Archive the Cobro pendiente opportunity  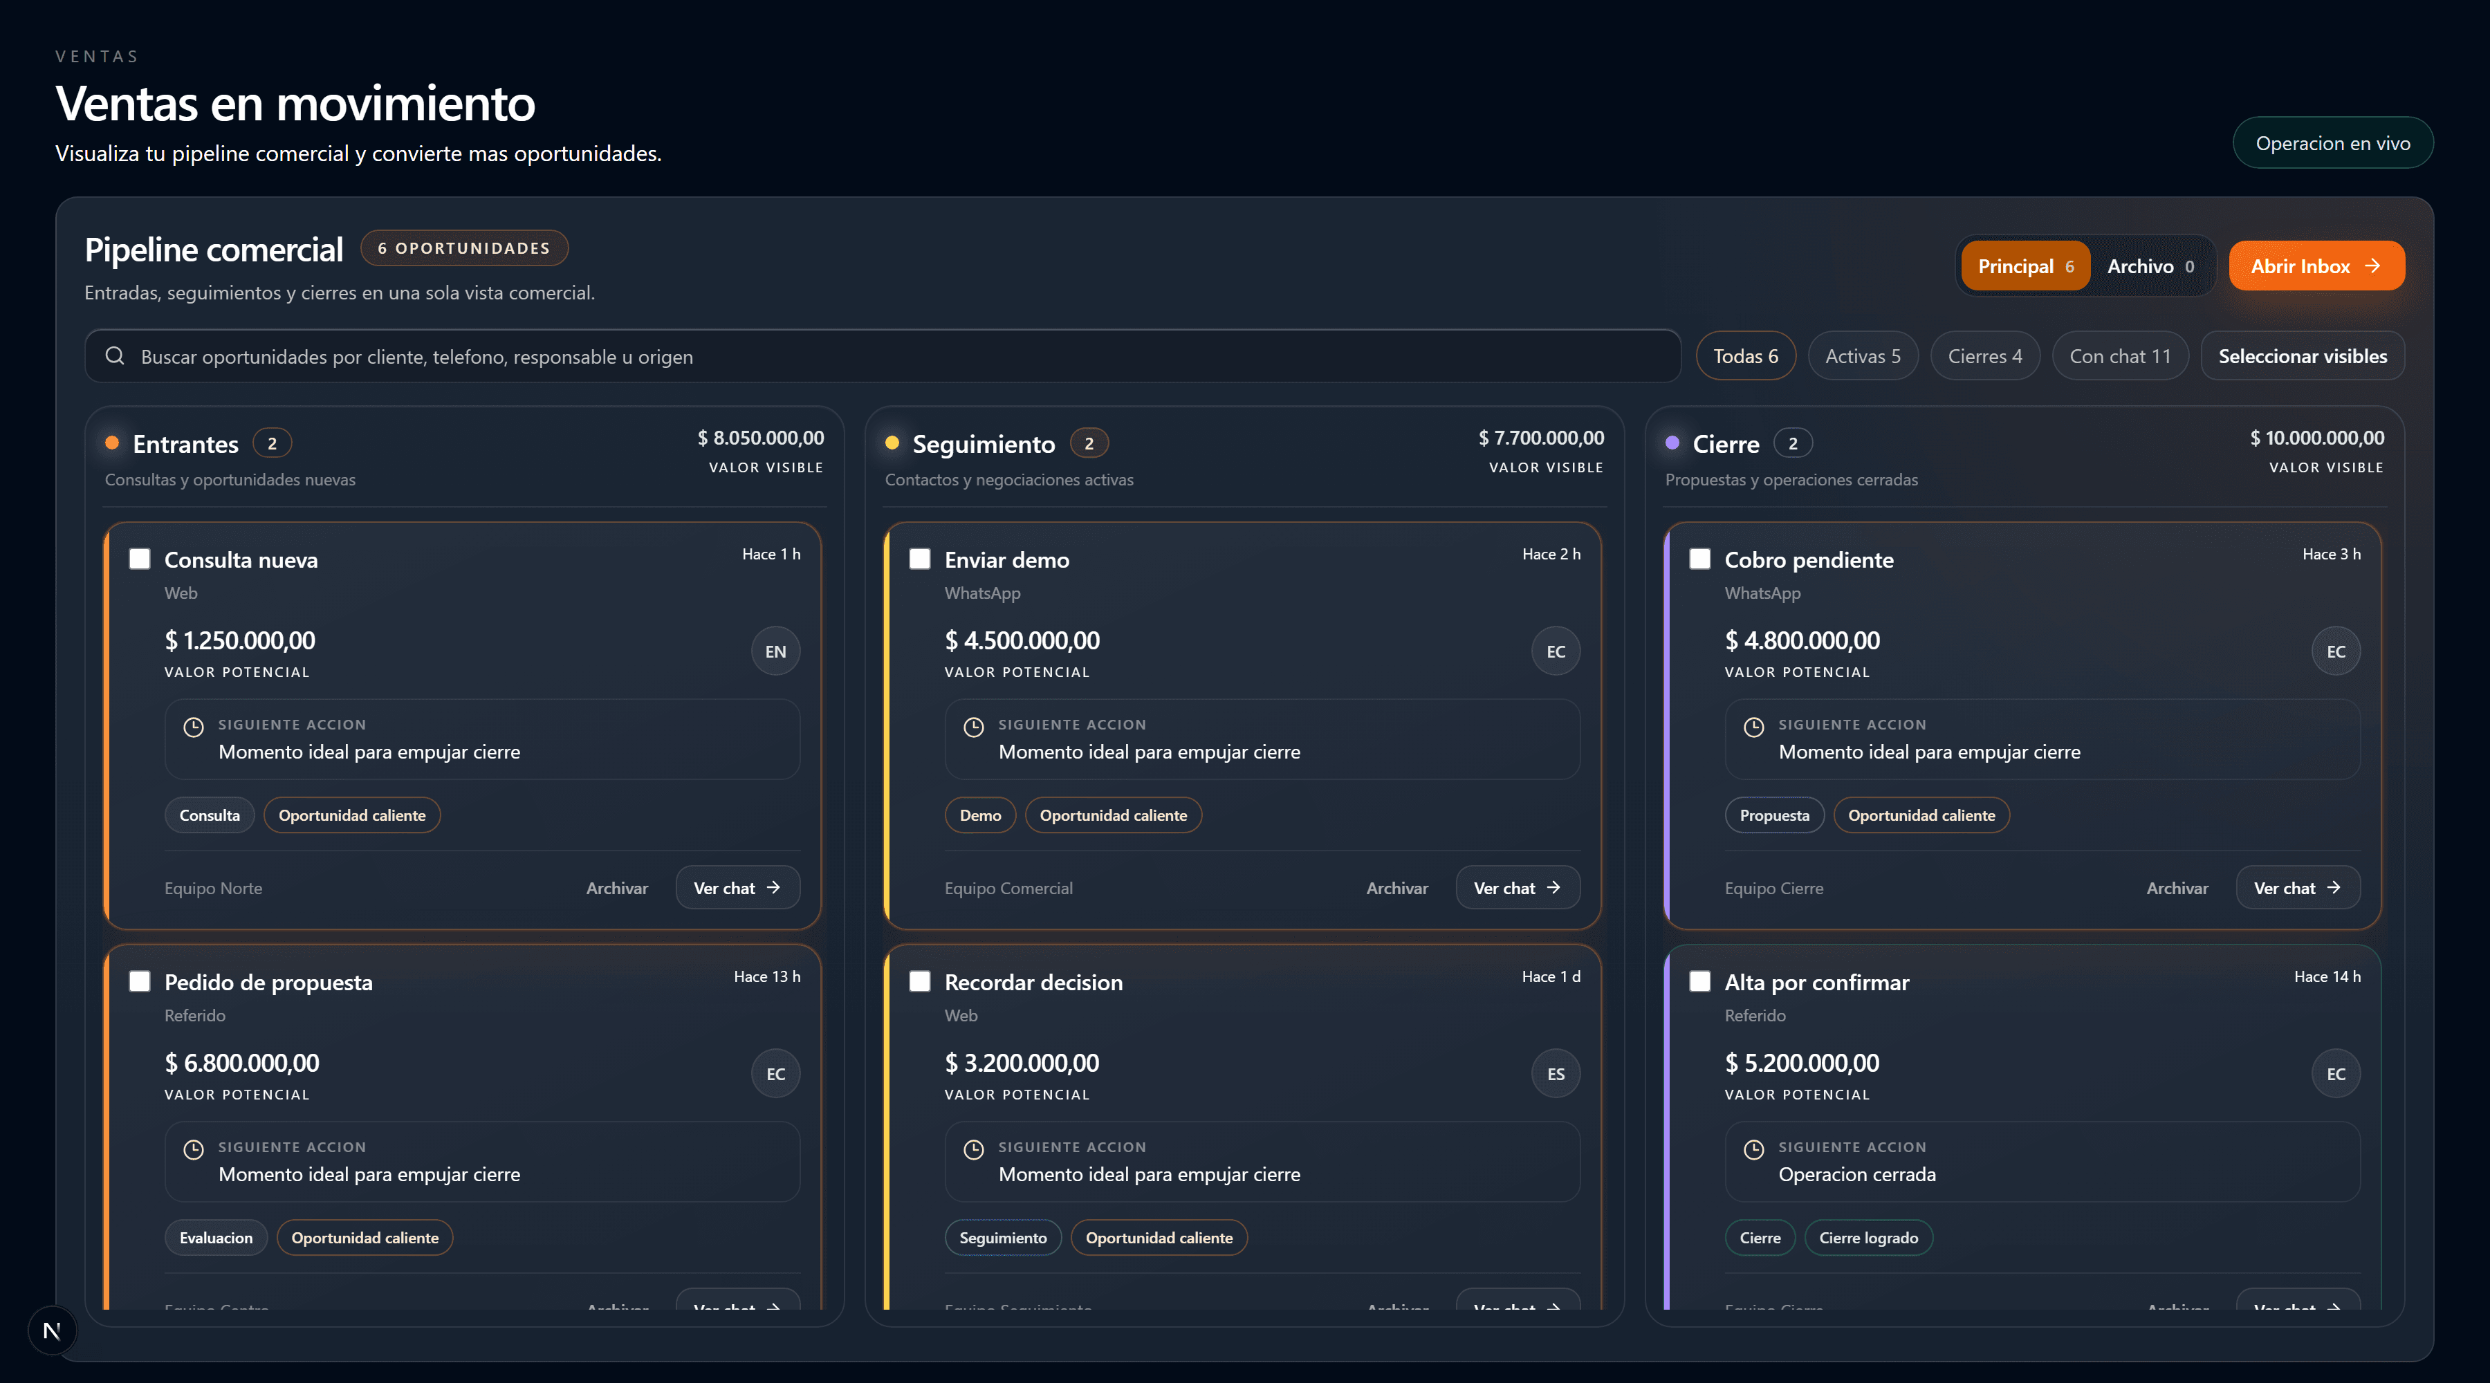click(x=2177, y=888)
